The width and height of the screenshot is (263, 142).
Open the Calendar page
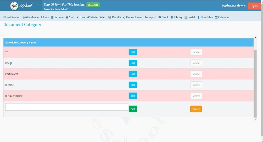pyautogui.click(x=222, y=17)
